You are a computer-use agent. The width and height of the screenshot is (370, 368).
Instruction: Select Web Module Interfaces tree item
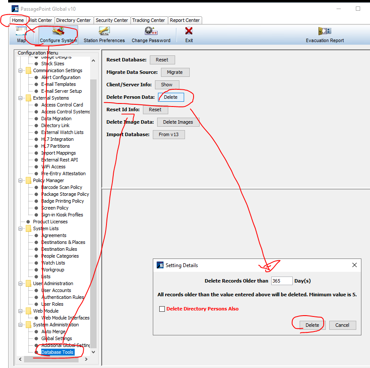66,318
